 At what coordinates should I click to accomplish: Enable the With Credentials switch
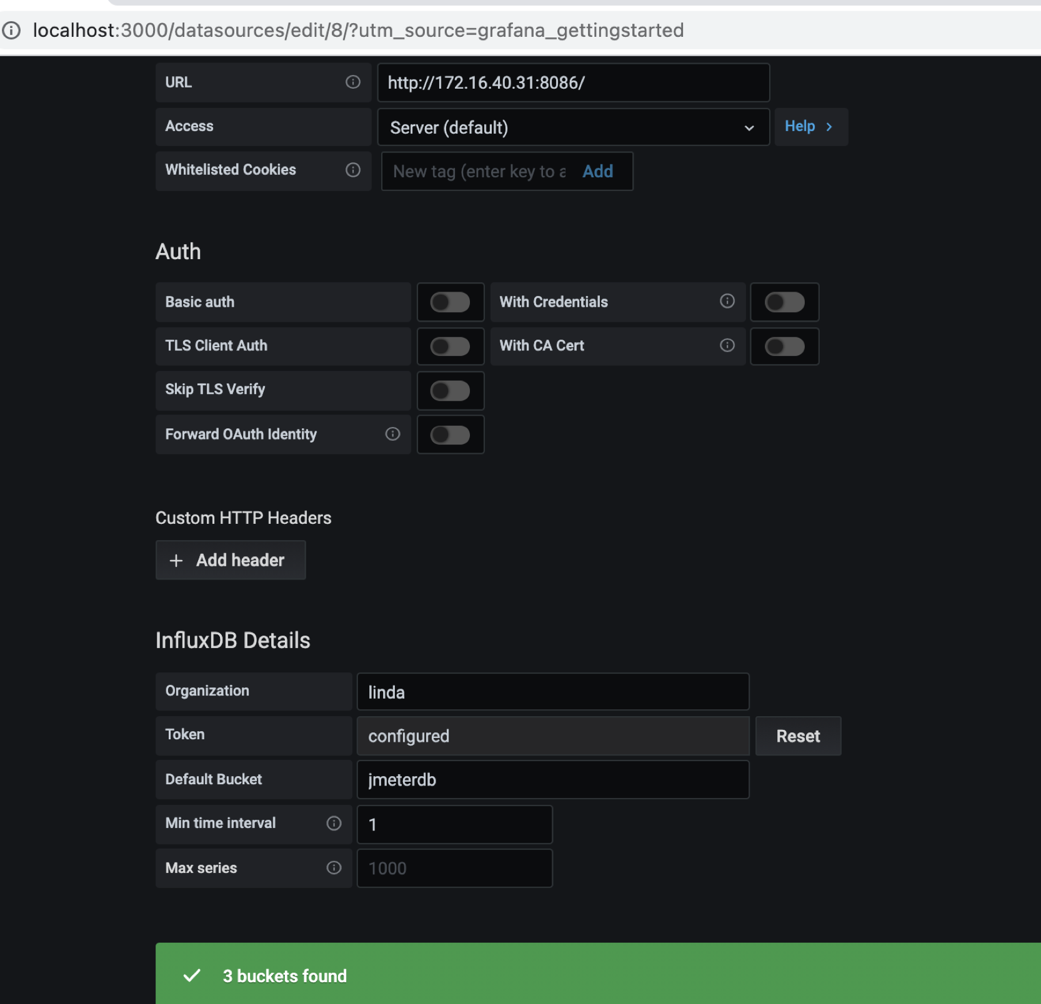[x=784, y=302]
